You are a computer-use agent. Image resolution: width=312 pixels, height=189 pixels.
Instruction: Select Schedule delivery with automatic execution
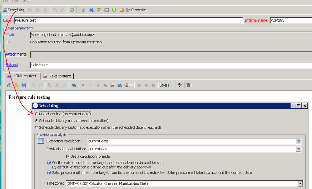tap(37, 127)
